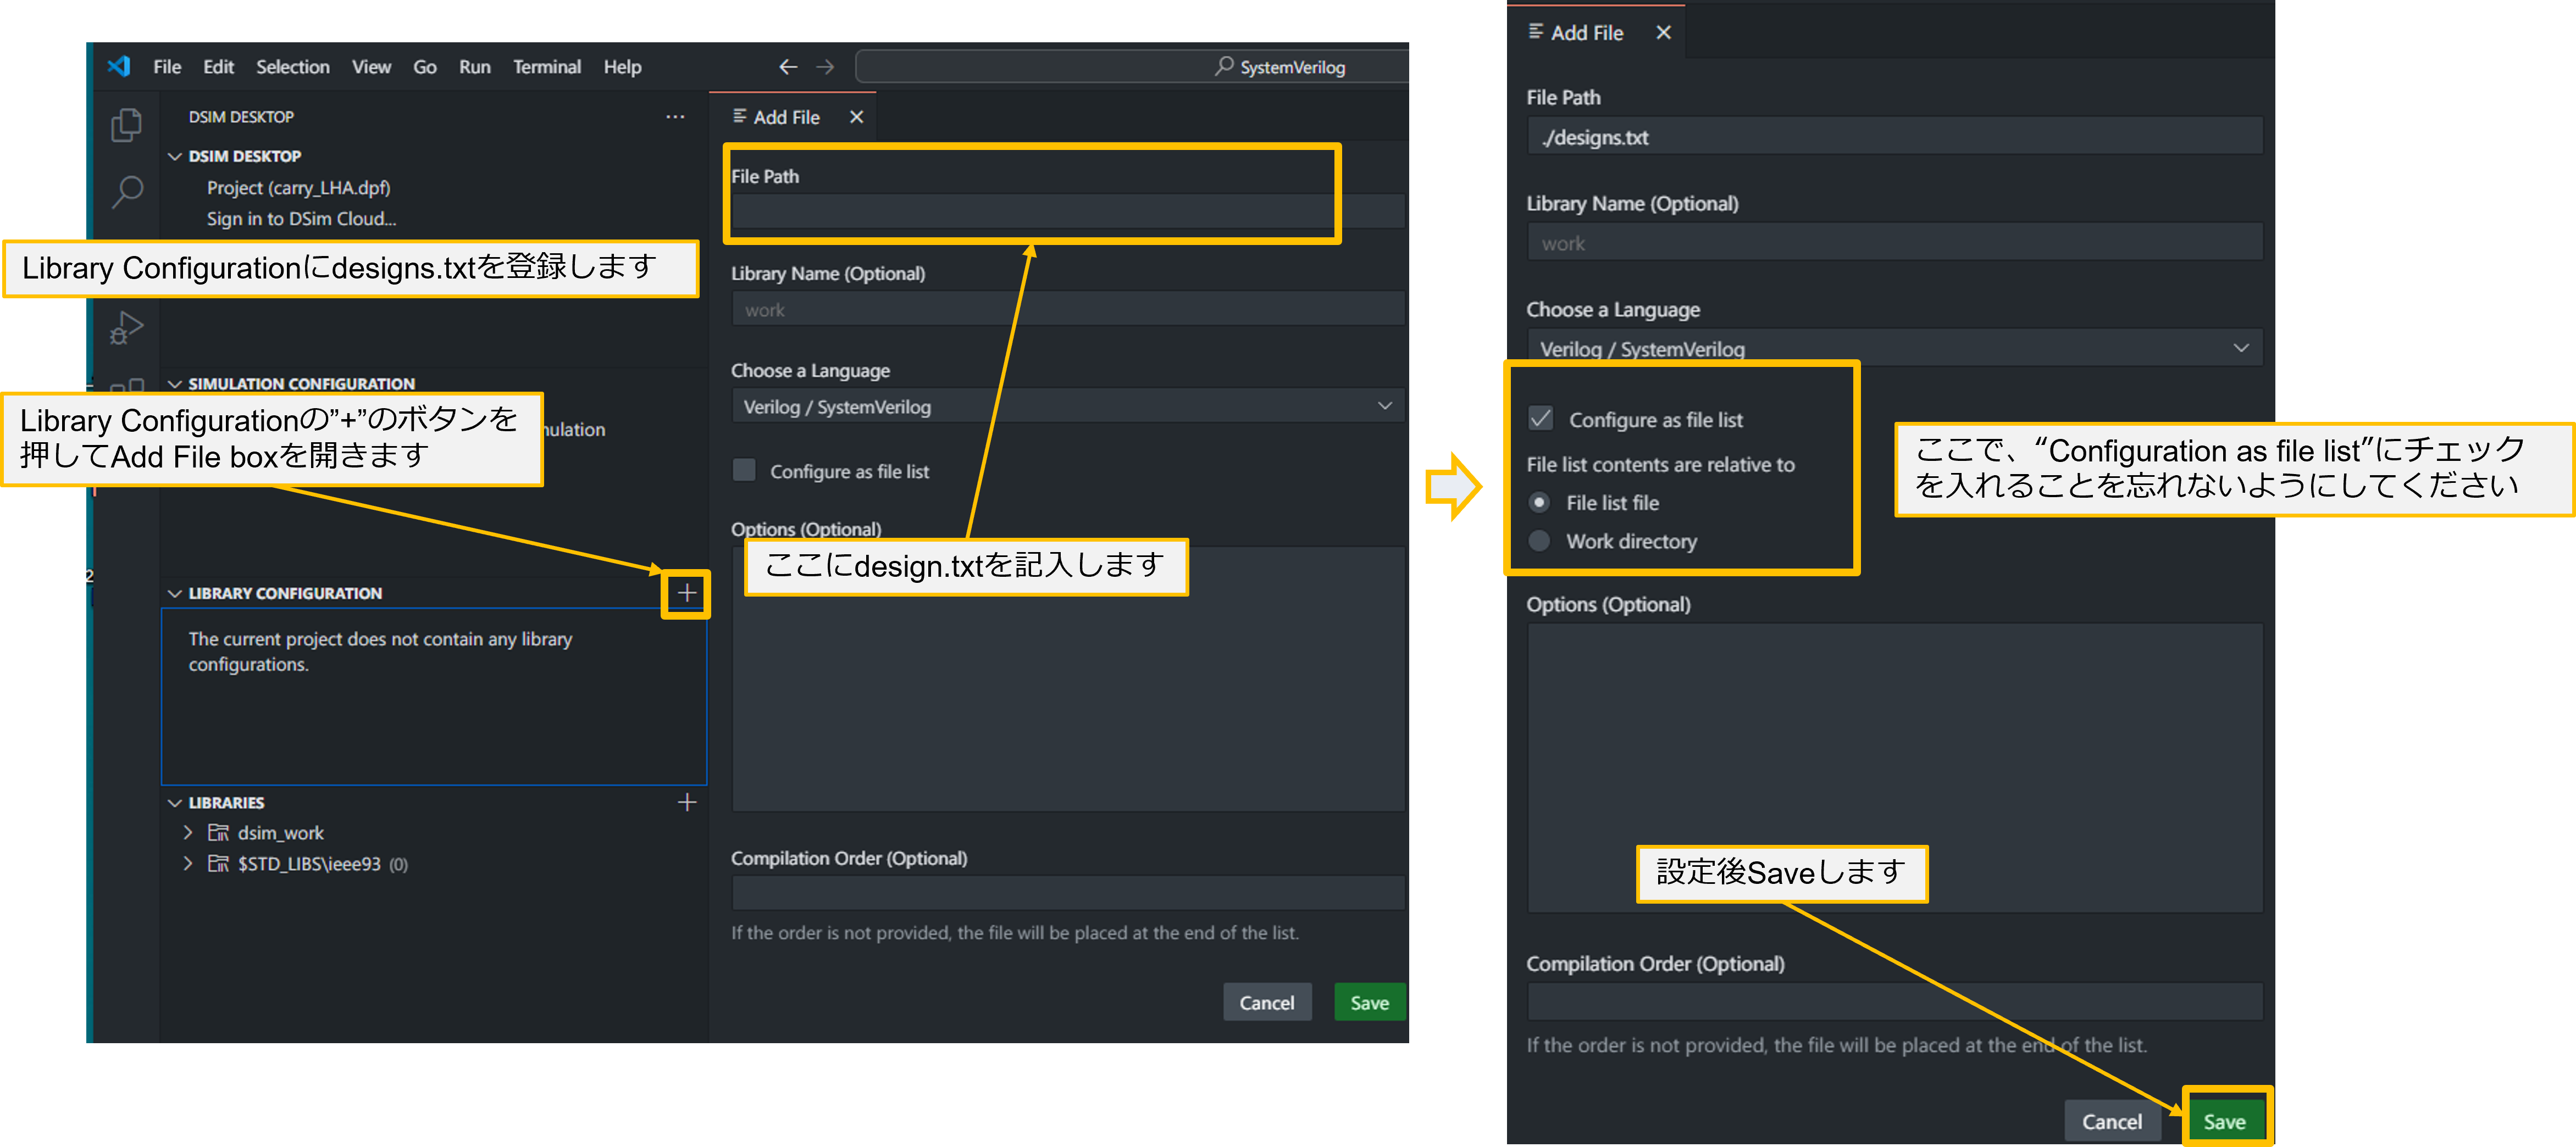
Task: Collapse the Library Configuration section
Action: 175,593
